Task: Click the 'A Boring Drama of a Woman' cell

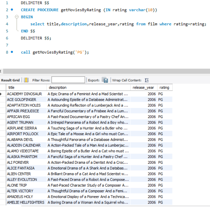Action: pyautogui.click(x=89, y=202)
